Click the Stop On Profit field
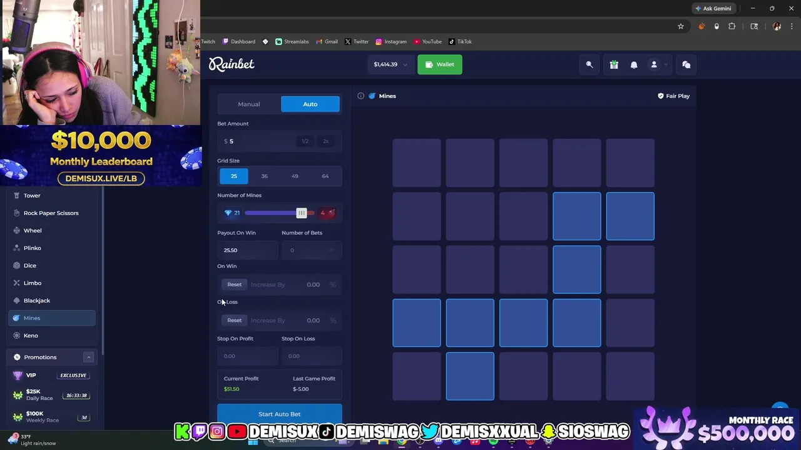Image resolution: width=801 pixels, height=450 pixels. (x=247, y=356)
